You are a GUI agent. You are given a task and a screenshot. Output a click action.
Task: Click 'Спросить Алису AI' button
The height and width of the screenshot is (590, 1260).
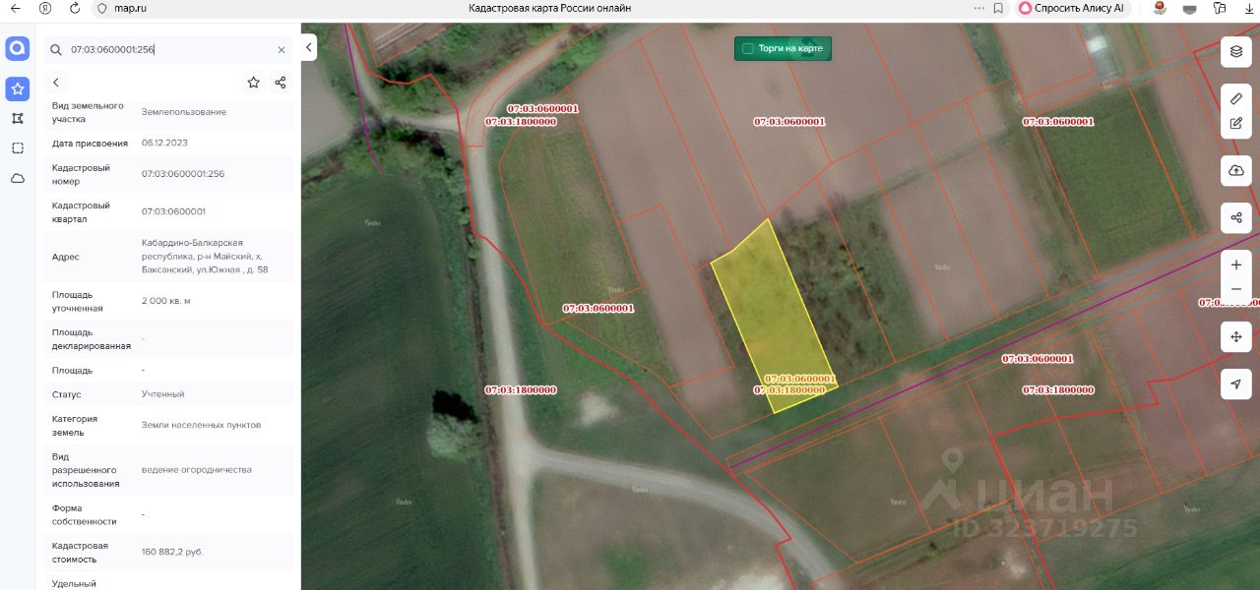(x=1071, y=8)
